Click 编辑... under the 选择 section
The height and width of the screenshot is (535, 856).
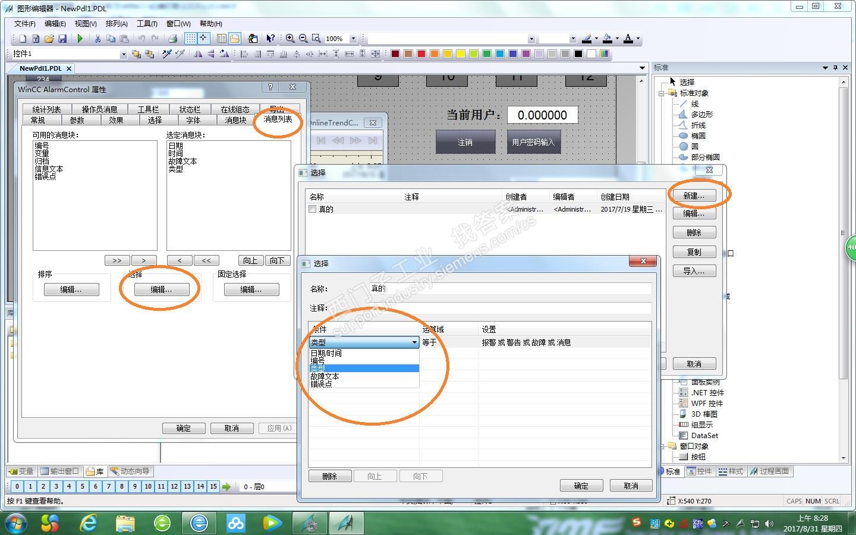(161, 289)
